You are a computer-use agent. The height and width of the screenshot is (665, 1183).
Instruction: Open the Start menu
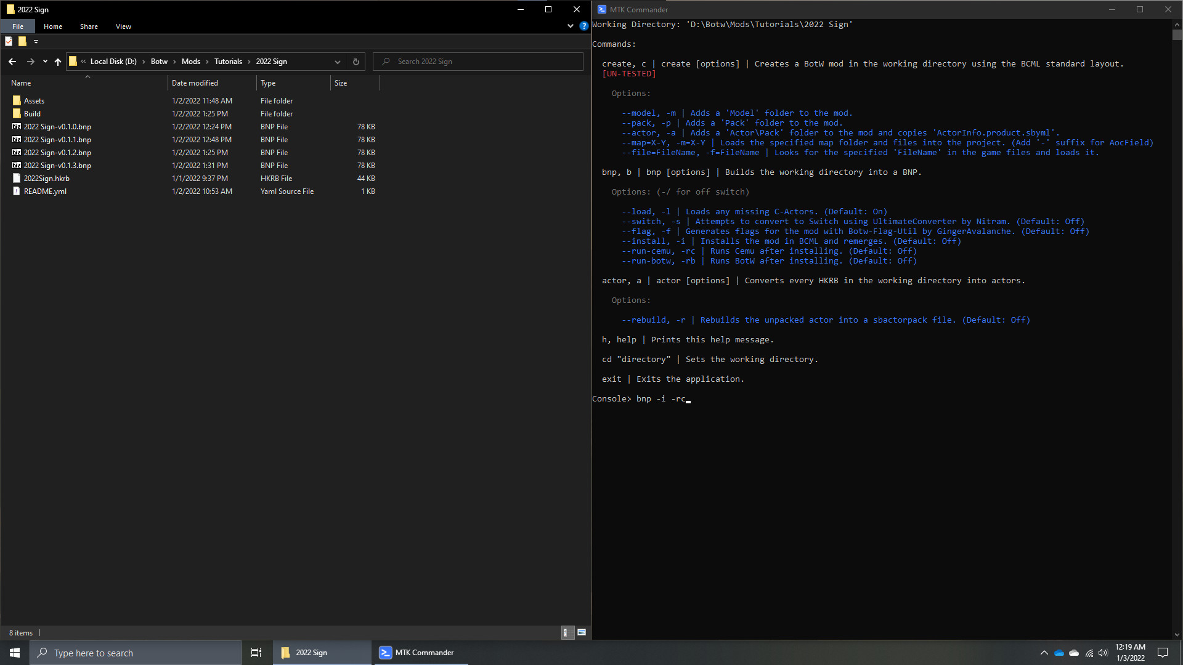pos(13,653)
